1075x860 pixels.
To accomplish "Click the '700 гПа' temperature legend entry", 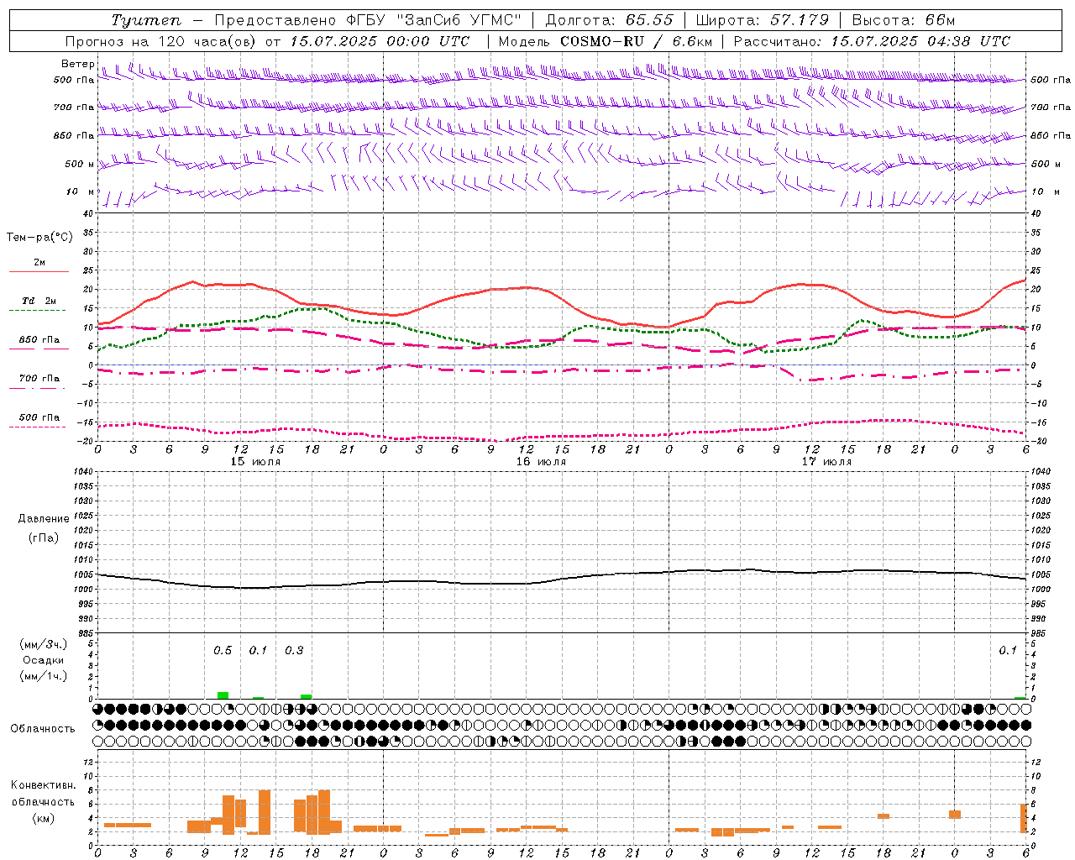I will (x=39, y=379).
